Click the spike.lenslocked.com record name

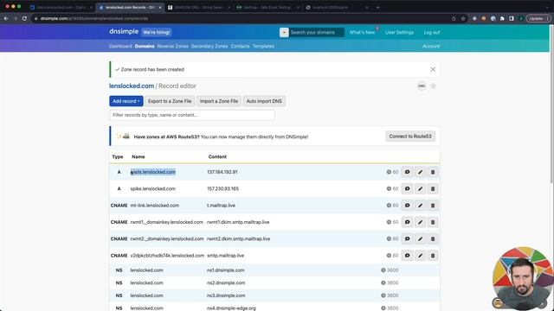click(x=153, y=188)
